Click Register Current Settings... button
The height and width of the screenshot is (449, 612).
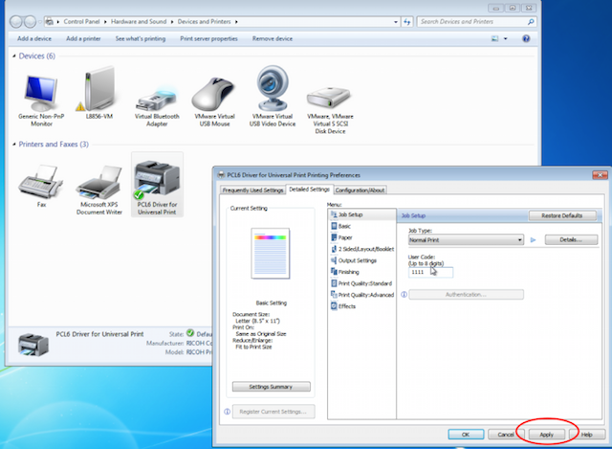273,412
